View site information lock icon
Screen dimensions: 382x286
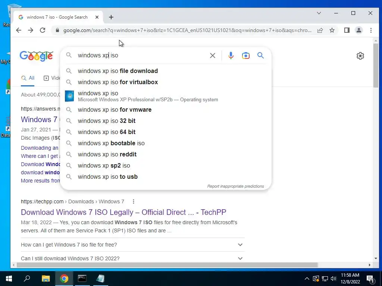(x=57, y=30)
